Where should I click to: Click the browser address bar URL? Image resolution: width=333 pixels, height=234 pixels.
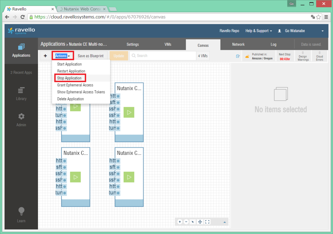(x=100, y=17)
